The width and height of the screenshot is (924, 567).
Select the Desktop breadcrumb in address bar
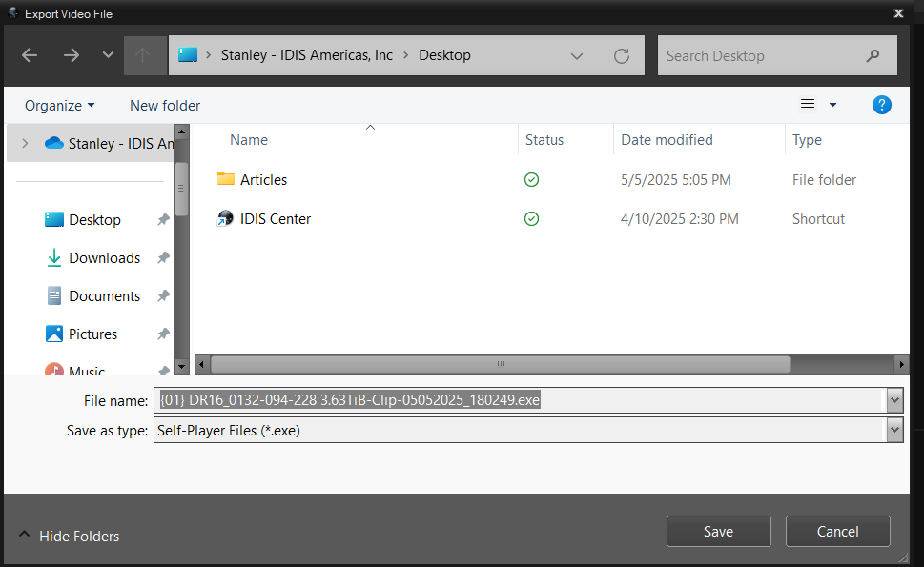[x=444, y=54]
